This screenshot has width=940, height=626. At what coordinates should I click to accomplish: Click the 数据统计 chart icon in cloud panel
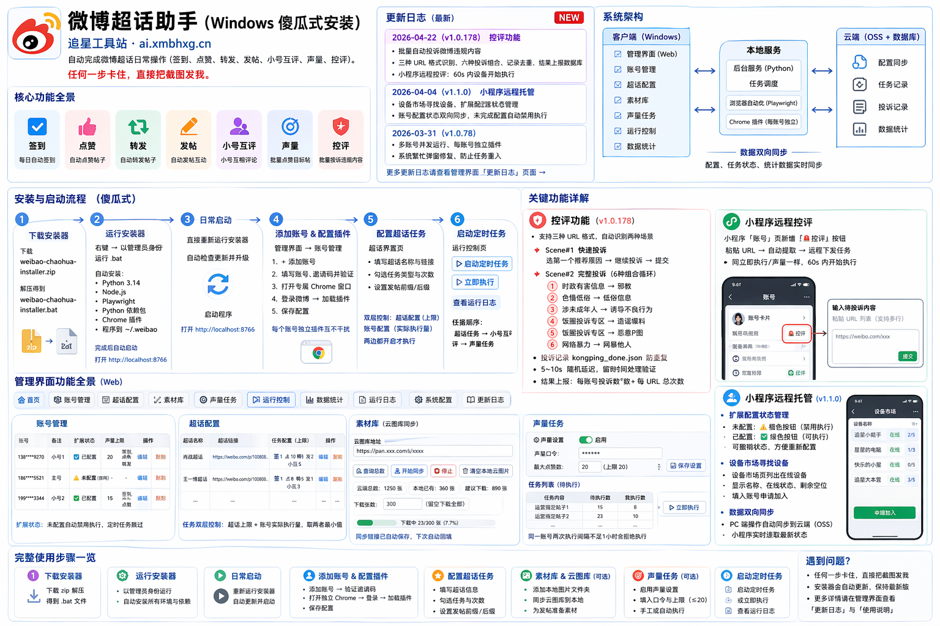(x=860, y=129)
